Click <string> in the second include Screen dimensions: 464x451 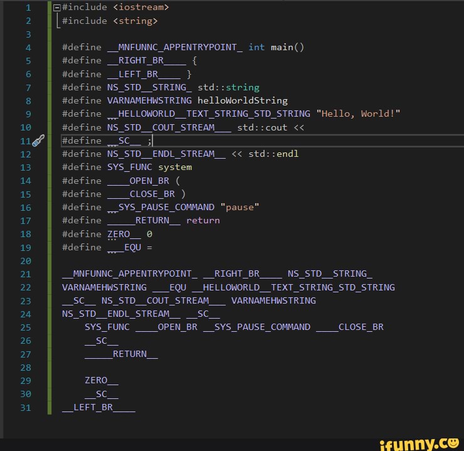click(x=135, y=21)
